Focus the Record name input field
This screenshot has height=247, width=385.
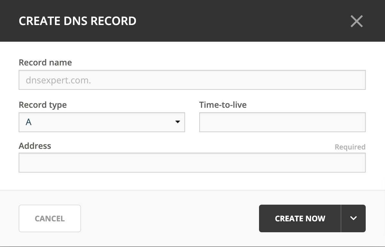(192, 80)
